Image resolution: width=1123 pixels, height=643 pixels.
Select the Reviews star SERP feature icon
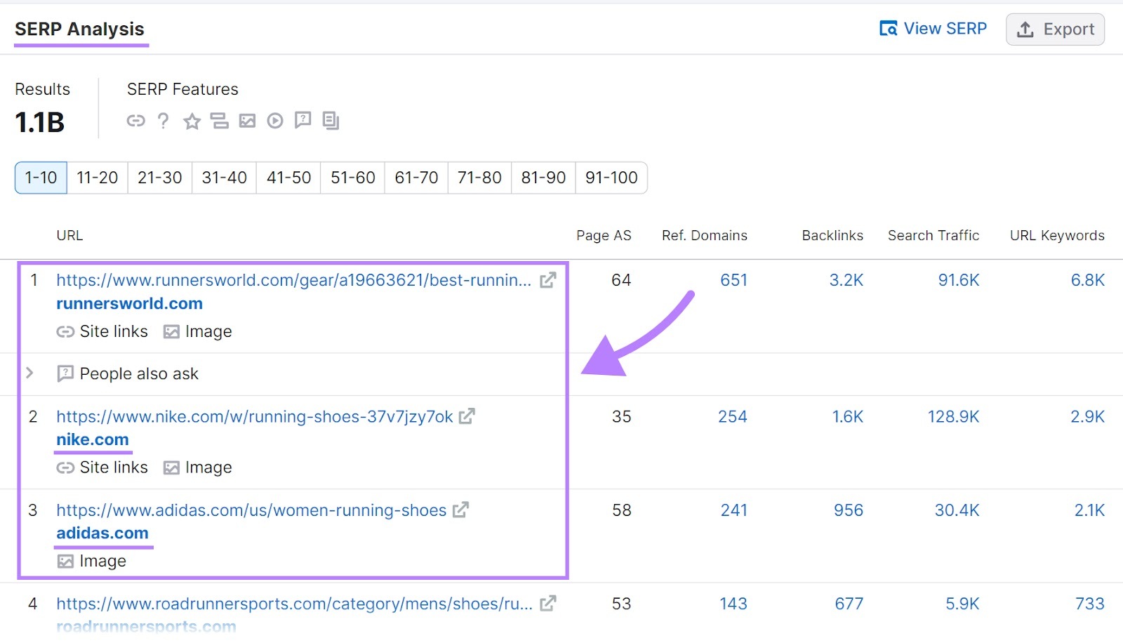(191, 121)
